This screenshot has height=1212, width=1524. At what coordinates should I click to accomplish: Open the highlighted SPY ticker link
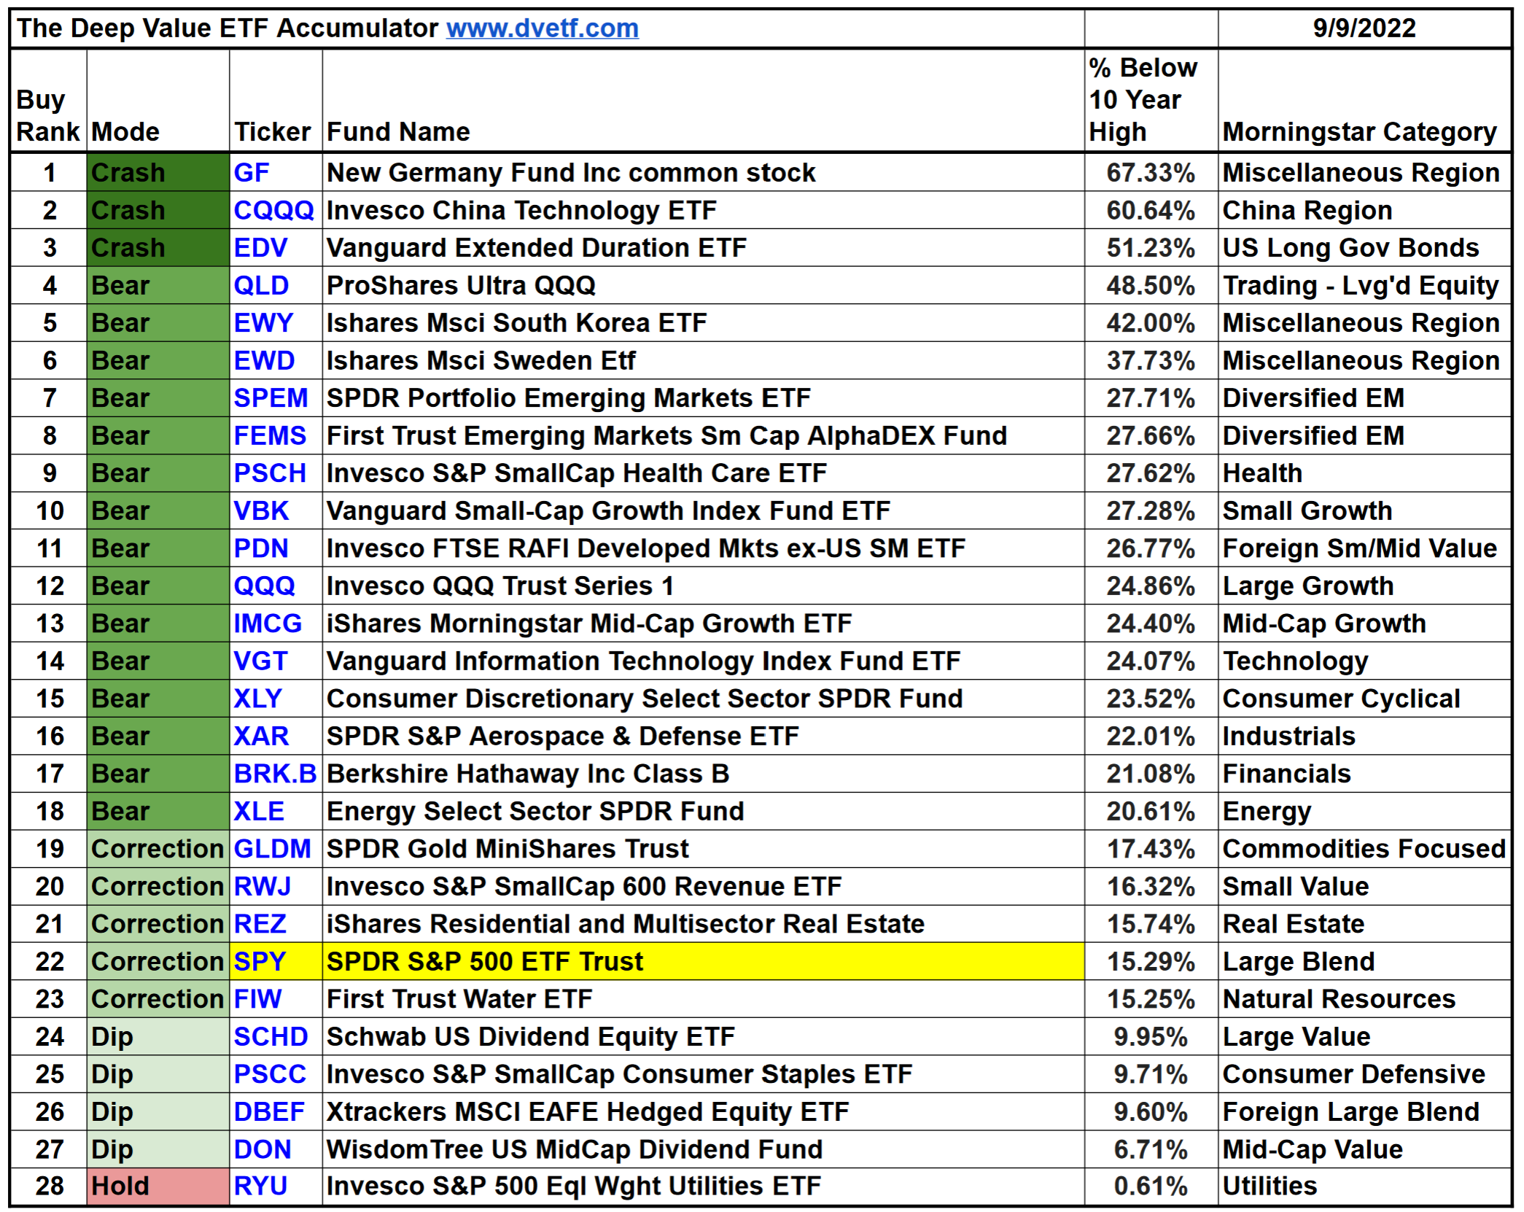pyautogui.click(x=260, y=962)
